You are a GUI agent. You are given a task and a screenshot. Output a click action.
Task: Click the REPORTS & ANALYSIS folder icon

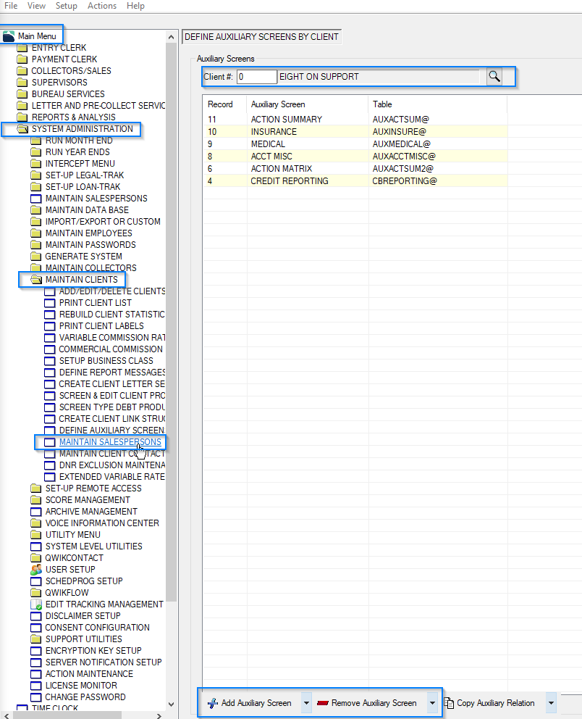point(22,117)
